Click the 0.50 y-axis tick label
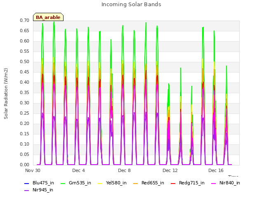Screen dimensions: 264x198 point(25,62)
